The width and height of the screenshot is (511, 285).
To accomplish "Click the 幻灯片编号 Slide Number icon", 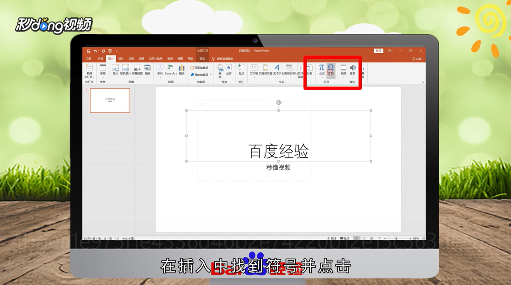I will (x=300, y=71).
